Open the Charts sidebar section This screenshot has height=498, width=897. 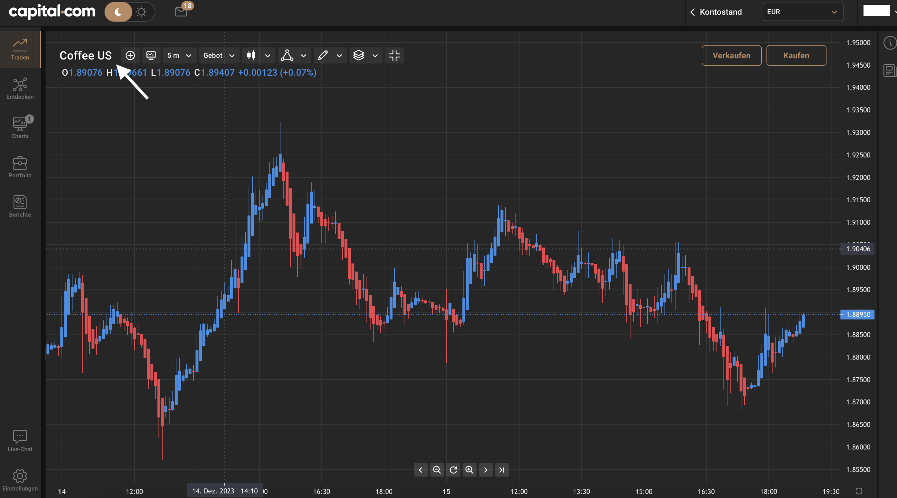(x=20, y=128)
